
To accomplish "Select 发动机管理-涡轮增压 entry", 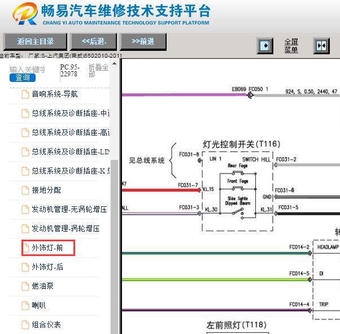I will [x=66, y=228].
